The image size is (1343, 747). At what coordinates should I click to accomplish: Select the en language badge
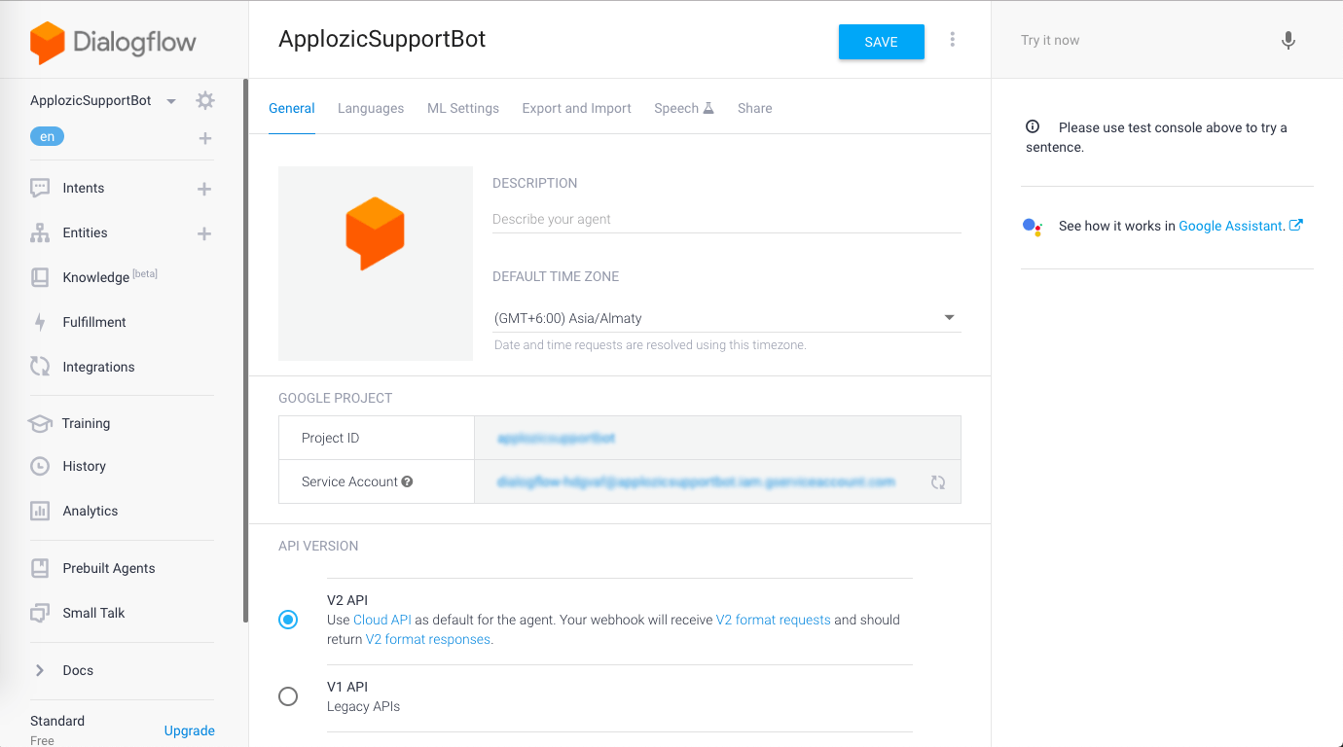tap(47, 137)
